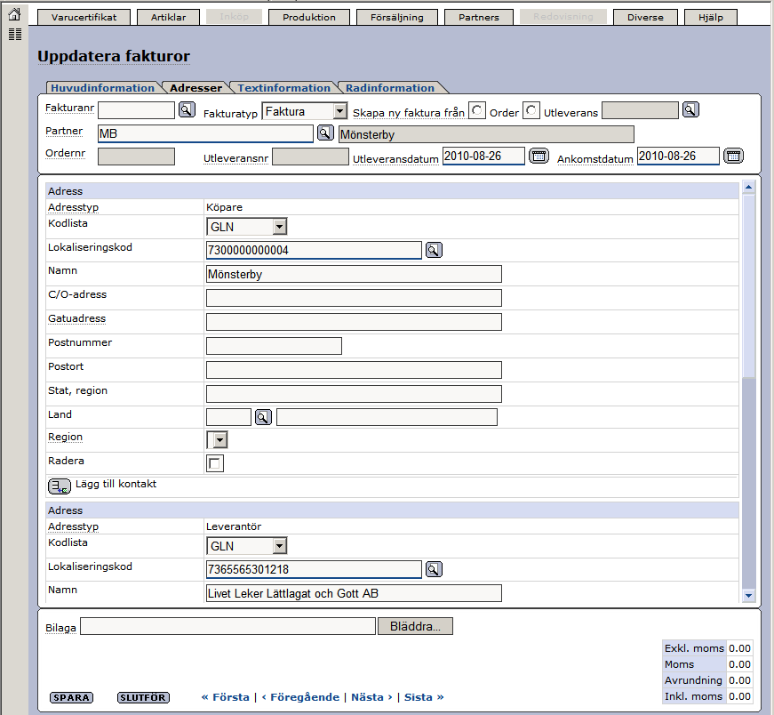This screenshot has height=715, width=774.
Task: Focus the Postort field
Action: click(x=354, y=370)
